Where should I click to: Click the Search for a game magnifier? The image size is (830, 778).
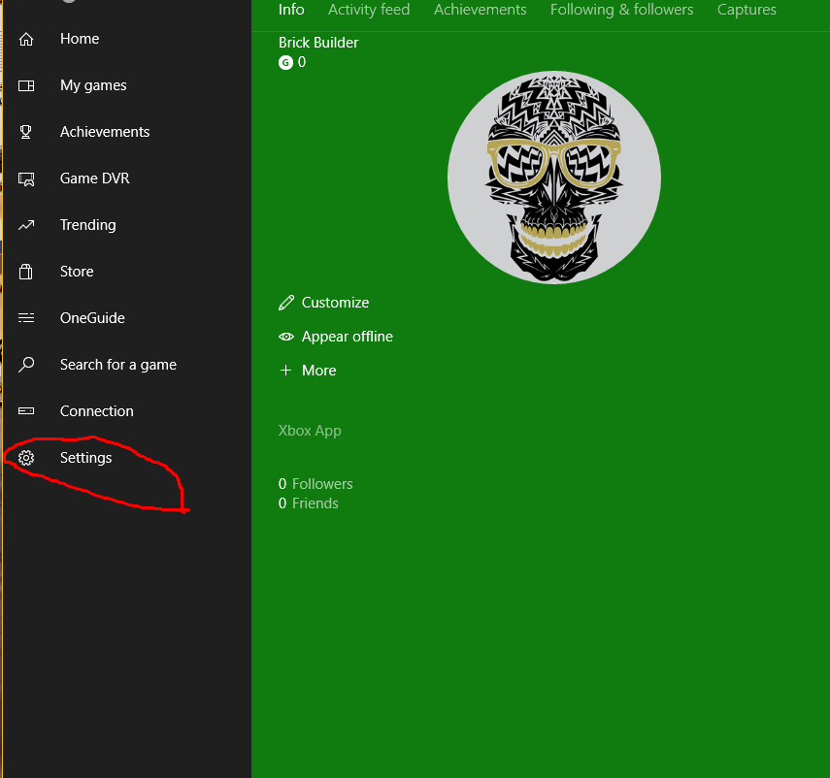(26, 365)
